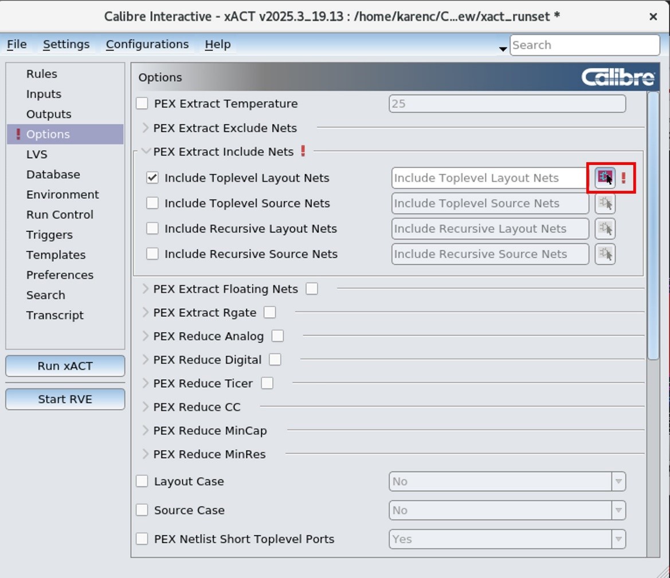Enable the PEX Extract Floating Nets checkbox
The image size is (670, 578).
[311, 289]
